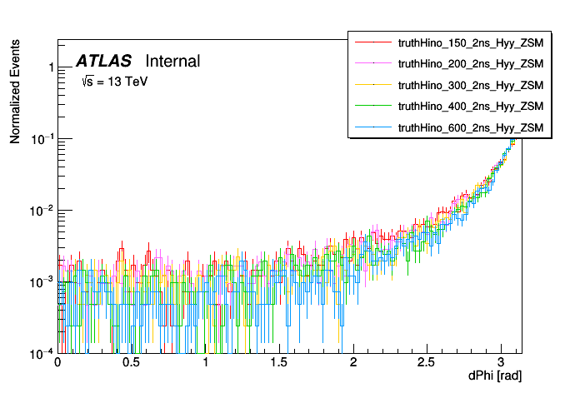This screenshot has height=393, width=580.
Task: Click the Internal status text
Action: pos(172,61)
